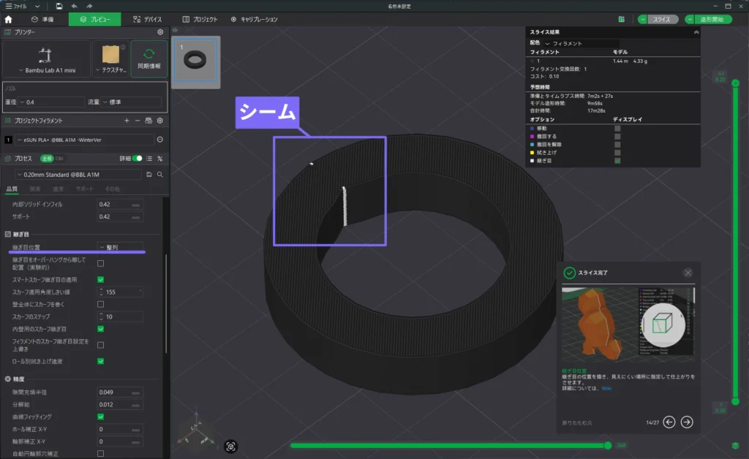This screenshot has width=749, height=459.
Task: Enable 移動 display checkbox in slice results
Action: (x=617, y=128)
